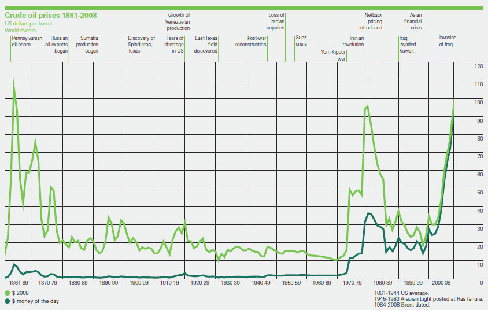Click the 'Suez crisis' event label
This screenshot has height=310, width=488.
[x=301, y=40]
